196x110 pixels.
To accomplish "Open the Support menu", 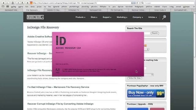I will [x=107, y=17].
